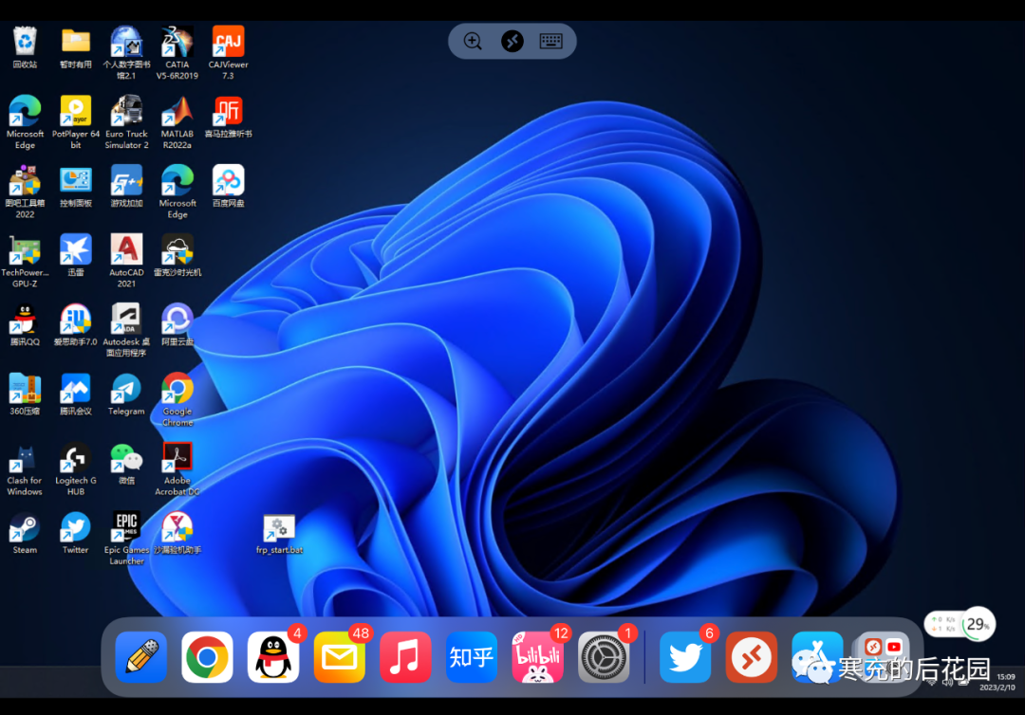Open the Music app in dock
This screenshot has width=1025, height=715.
(405, 657)
